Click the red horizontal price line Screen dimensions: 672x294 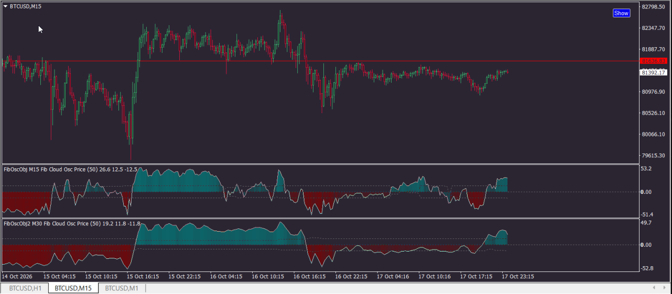click(320, 61)
